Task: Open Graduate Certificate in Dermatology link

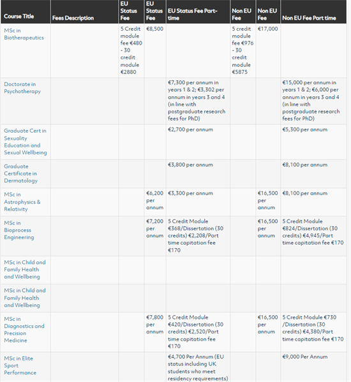Action: 20,173
